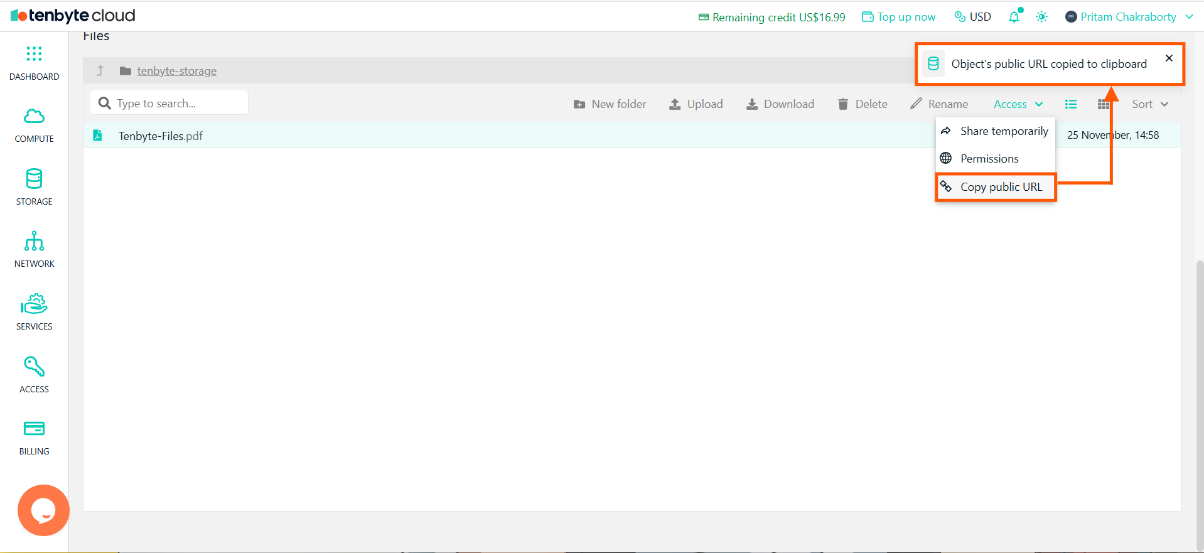The image size is (1204, 553).
Task: Open the Network sidebar section
Action: click(x=34, y=250)
